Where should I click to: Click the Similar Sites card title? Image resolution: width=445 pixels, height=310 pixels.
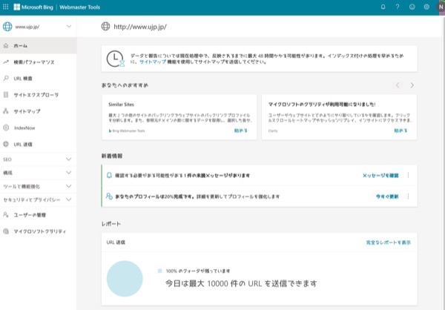tap(121, 105)
